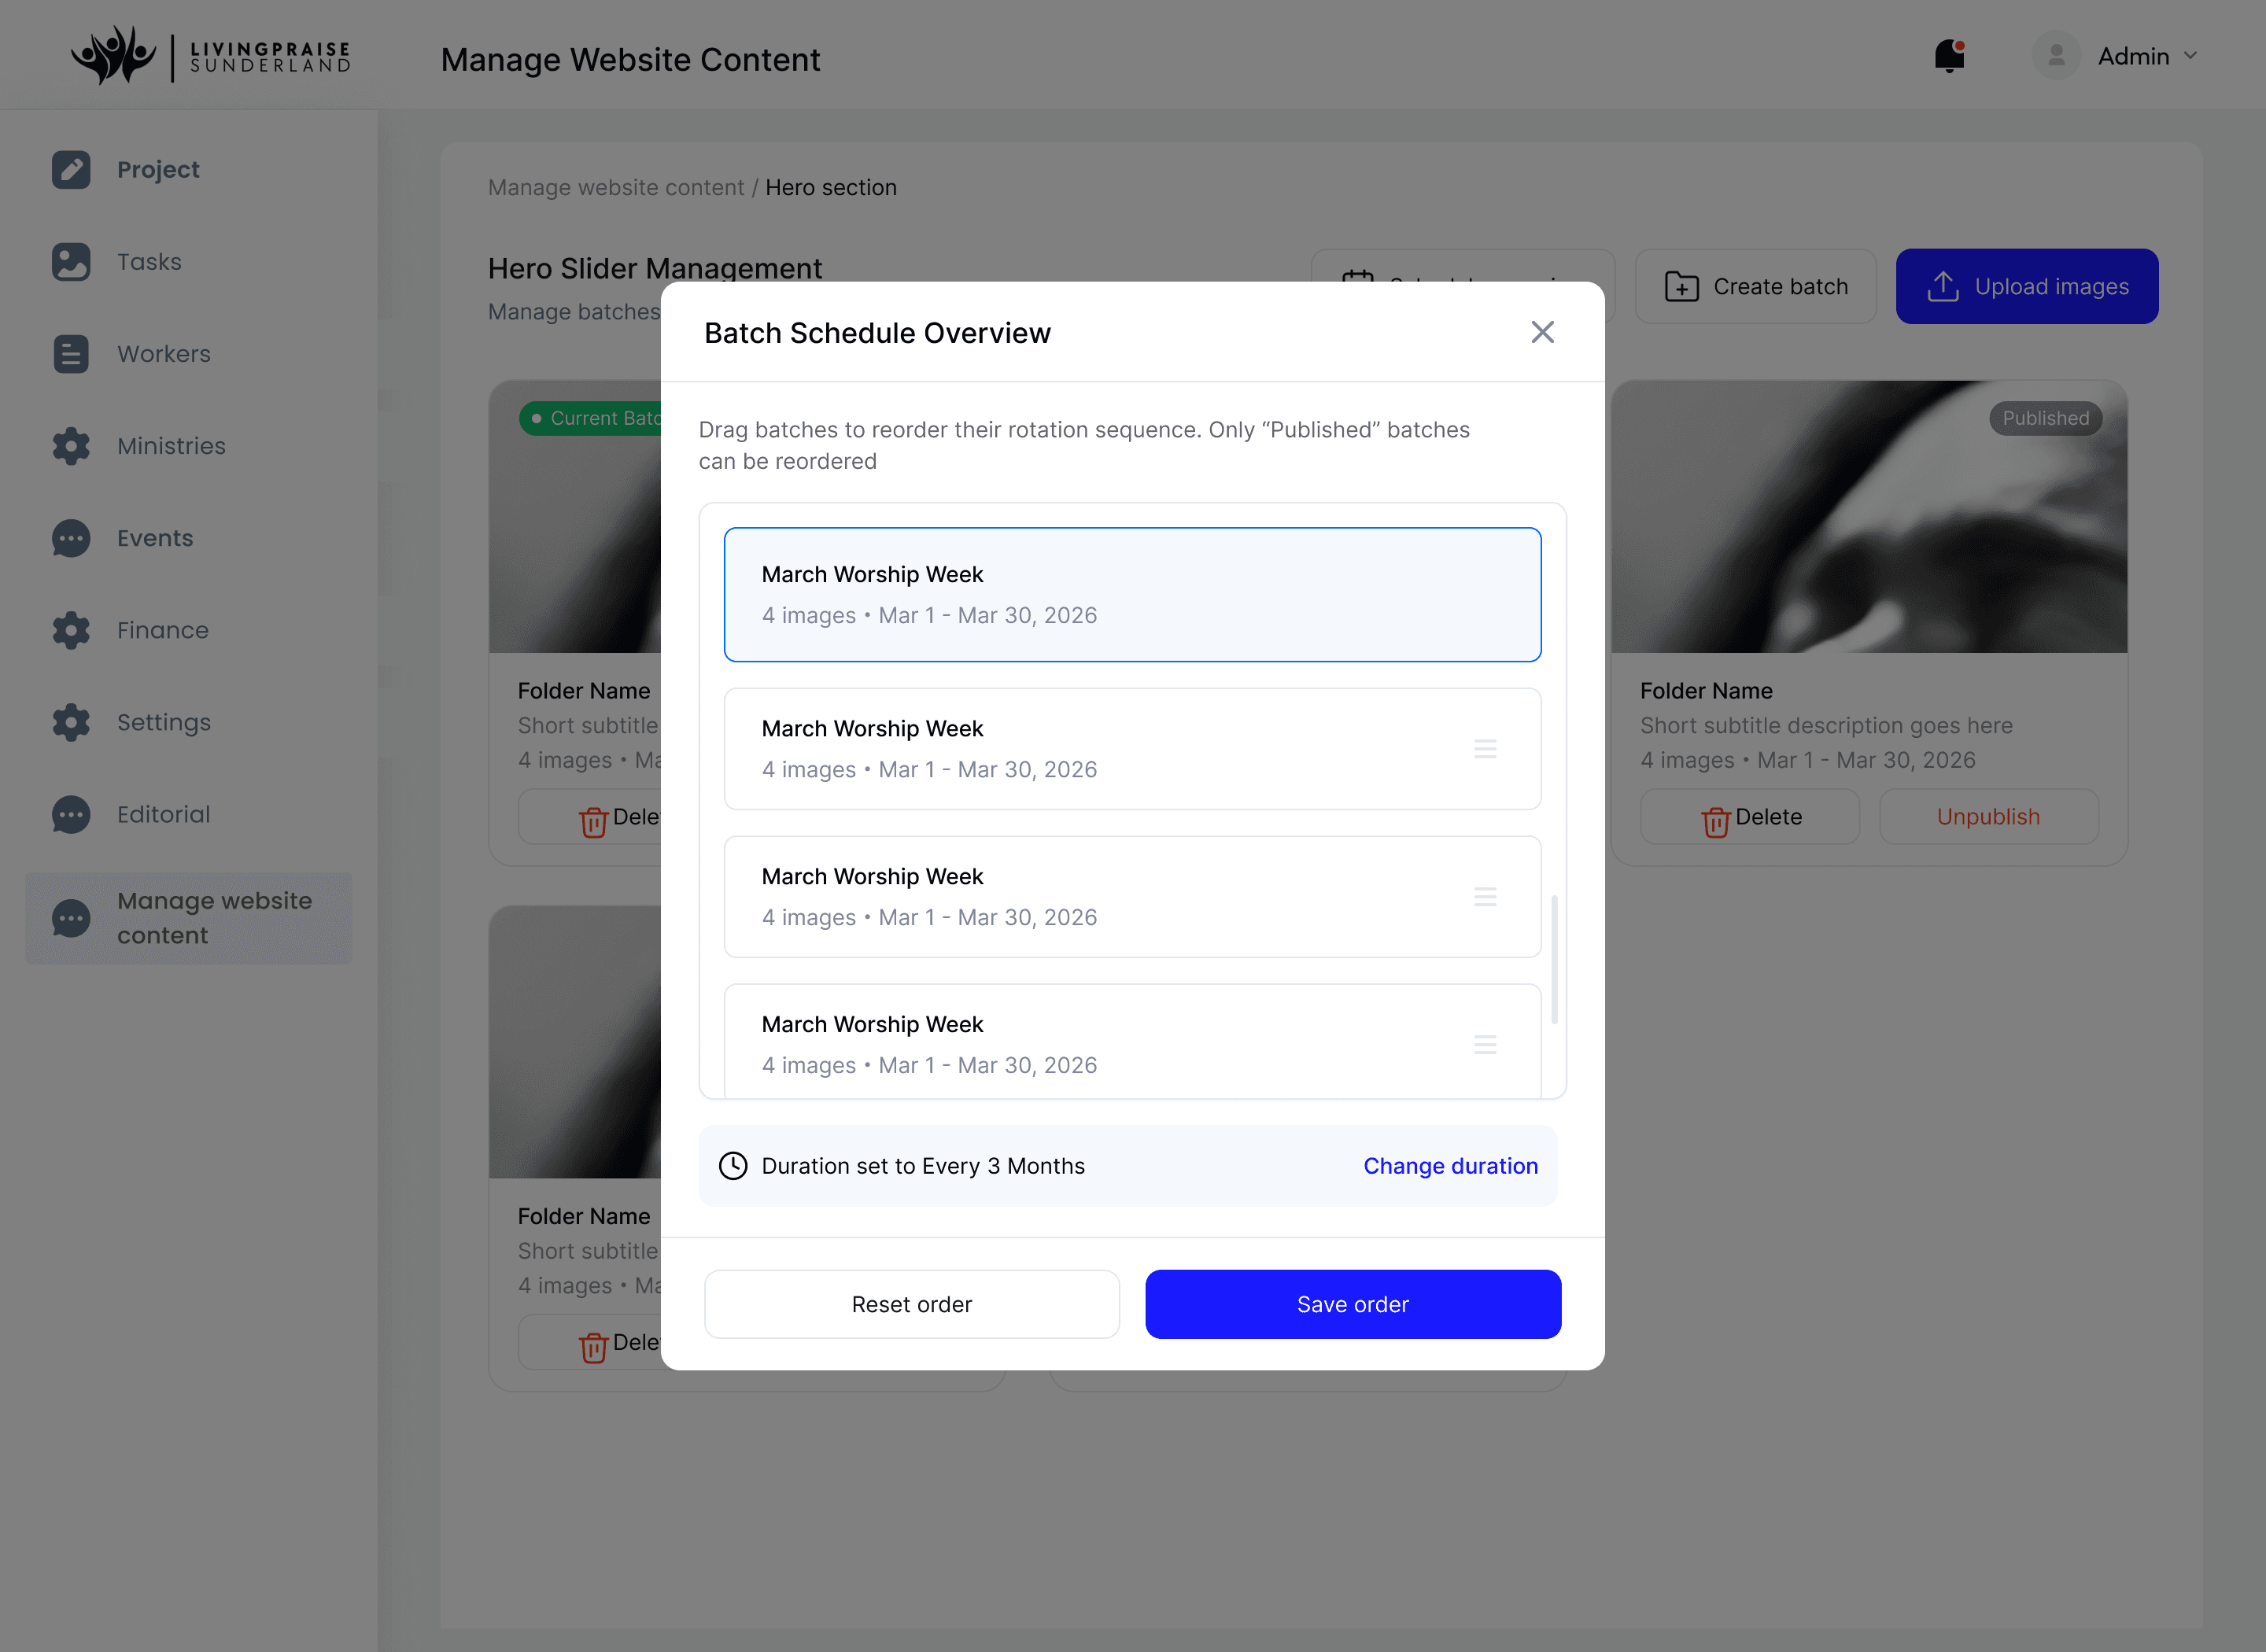
Task: Close the Batch Schedule Overview dialog
Action: click(1542, 332)
